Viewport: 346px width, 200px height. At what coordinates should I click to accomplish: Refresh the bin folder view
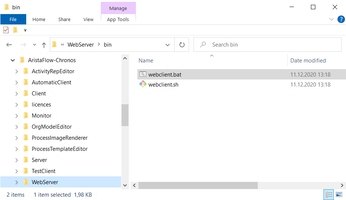(182, 45)
